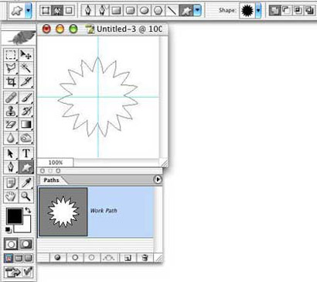The width and height of the screenshot is (317, 282).
Task: Enable Fill Pixels mode in options bar
Action: 69,10
